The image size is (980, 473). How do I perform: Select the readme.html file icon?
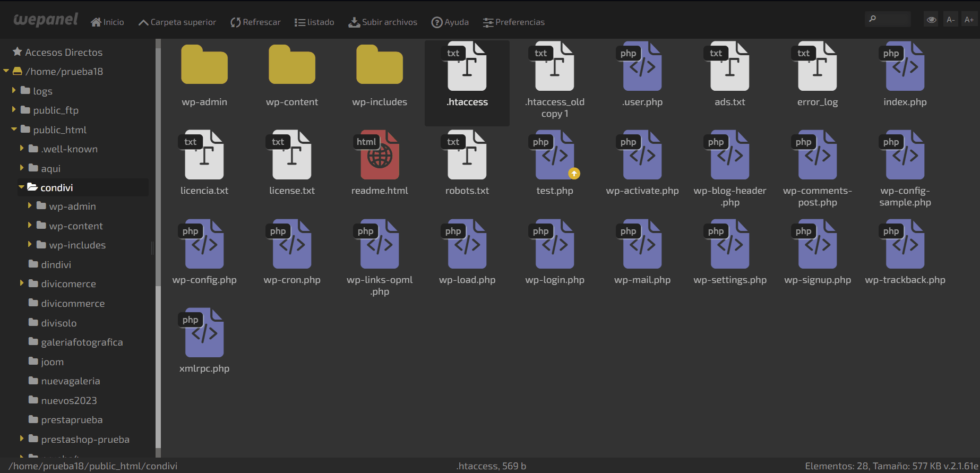tap(380, 154)
